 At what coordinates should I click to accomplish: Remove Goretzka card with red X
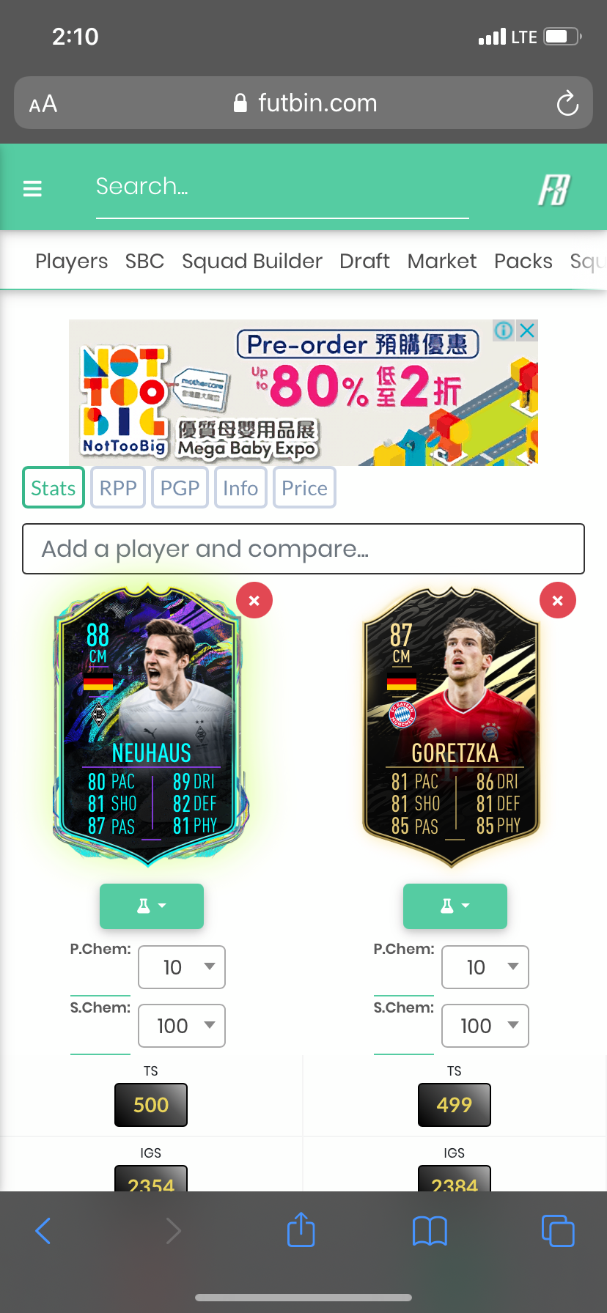[x=558, y=601]
